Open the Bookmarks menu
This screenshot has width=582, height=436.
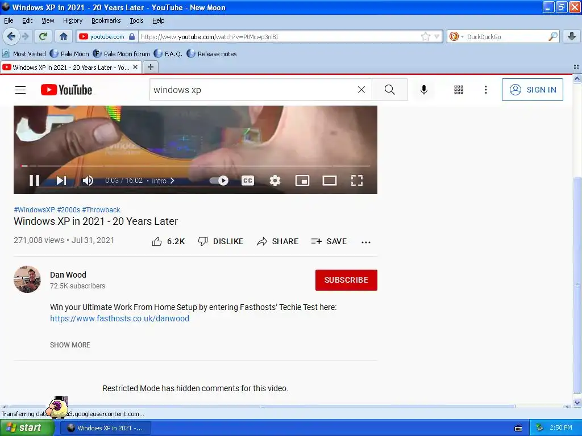pyautogui.click(x=106, y=20)
